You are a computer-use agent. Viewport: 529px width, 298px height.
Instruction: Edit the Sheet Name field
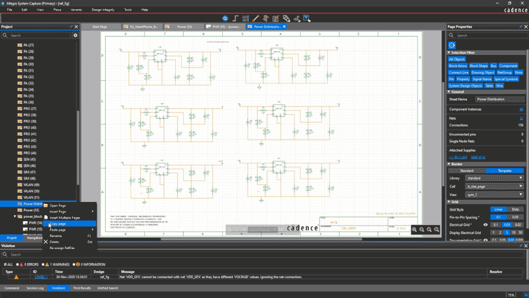click(x=500, y=99)
